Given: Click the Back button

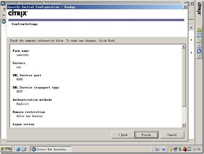Looking at the screenshot, I should 123,135.
